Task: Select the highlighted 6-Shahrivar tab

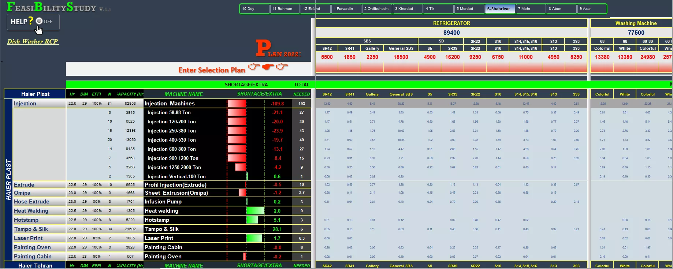Action: (x=501, y=9)
